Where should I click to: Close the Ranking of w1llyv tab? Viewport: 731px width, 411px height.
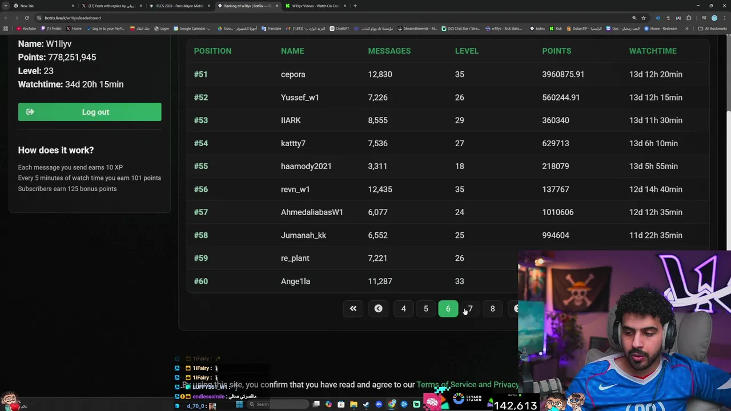tap(277, 6)
